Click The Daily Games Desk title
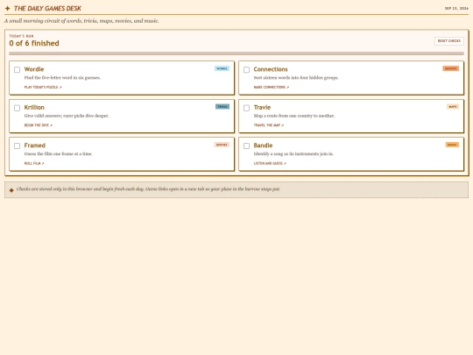The image size is (473, 355). tap(47, 9)
